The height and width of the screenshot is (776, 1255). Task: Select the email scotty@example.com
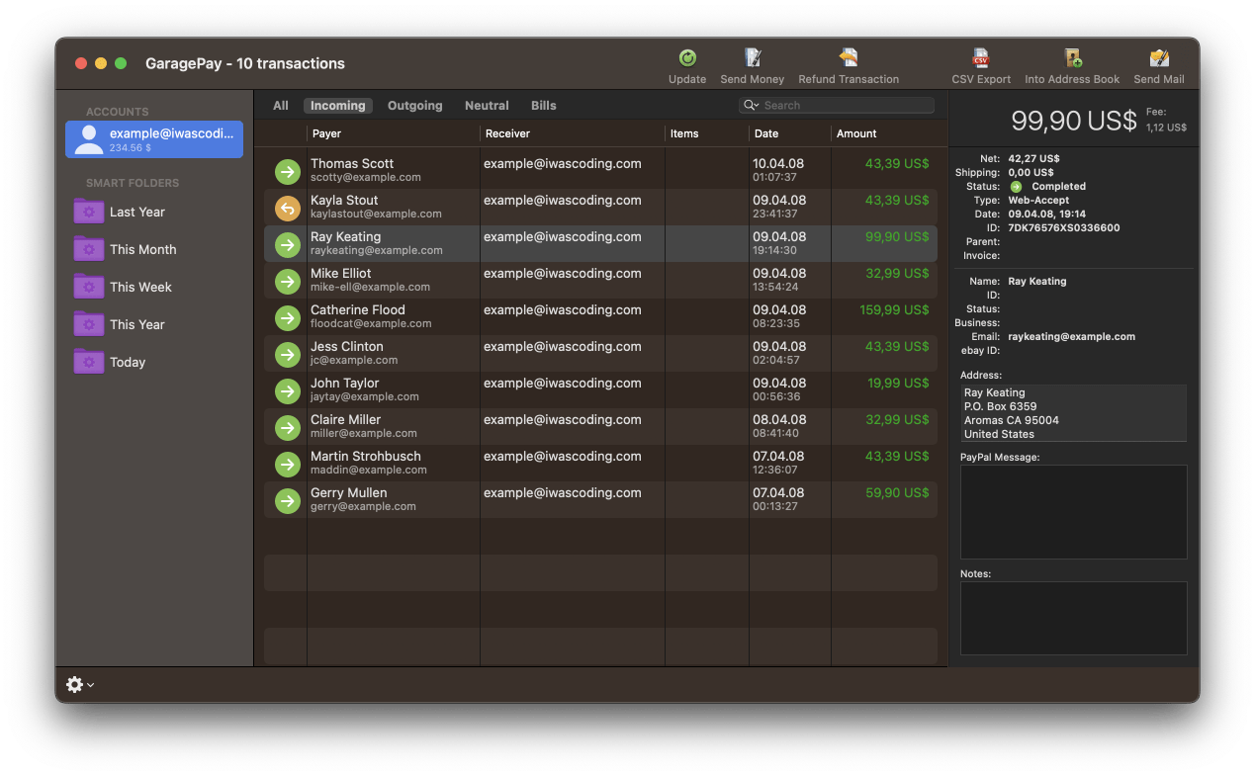click(x=366, y=178)
